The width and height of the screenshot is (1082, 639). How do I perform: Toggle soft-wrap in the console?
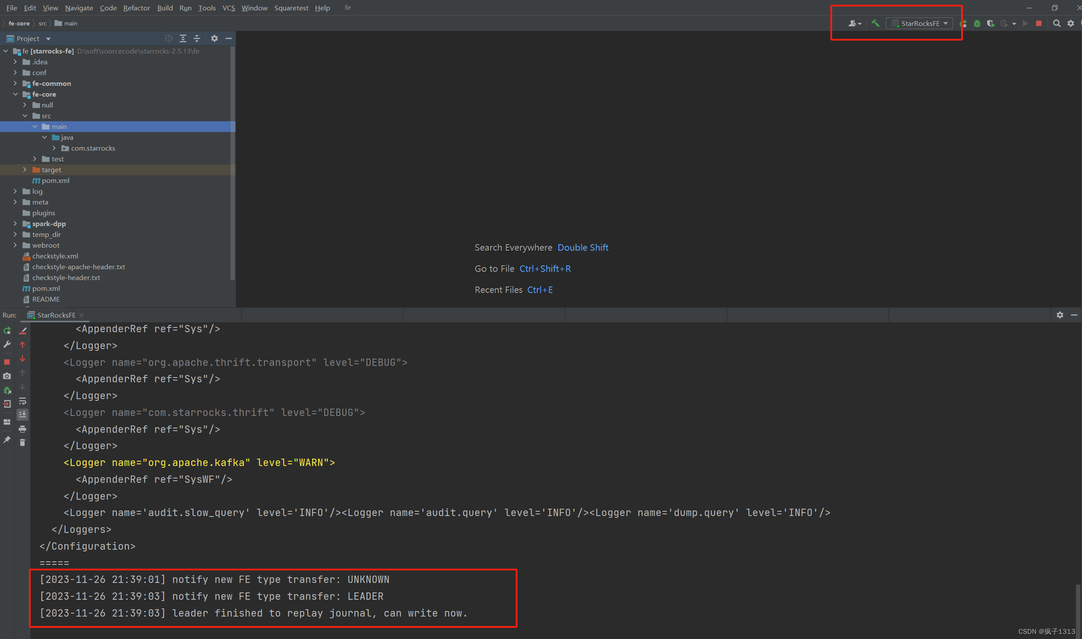(22, 401)
